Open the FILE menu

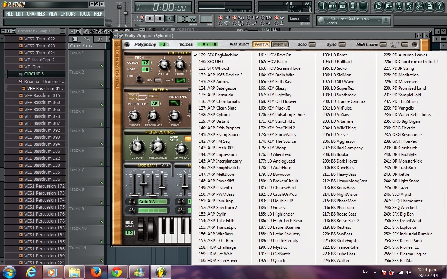[9, 14]
